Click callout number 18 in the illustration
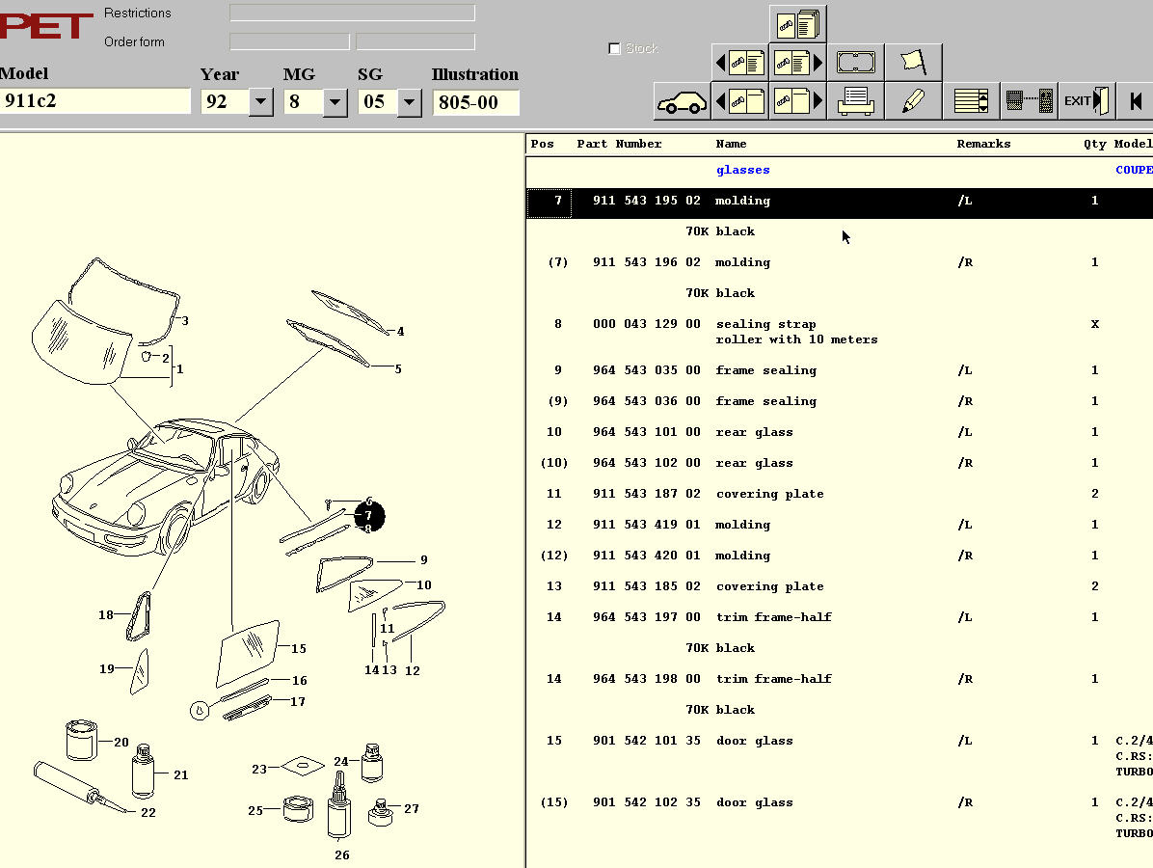 coord(106,615)
